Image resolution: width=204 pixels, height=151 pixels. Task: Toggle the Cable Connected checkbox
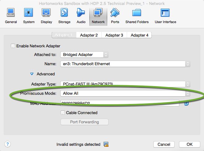point(62,113)
